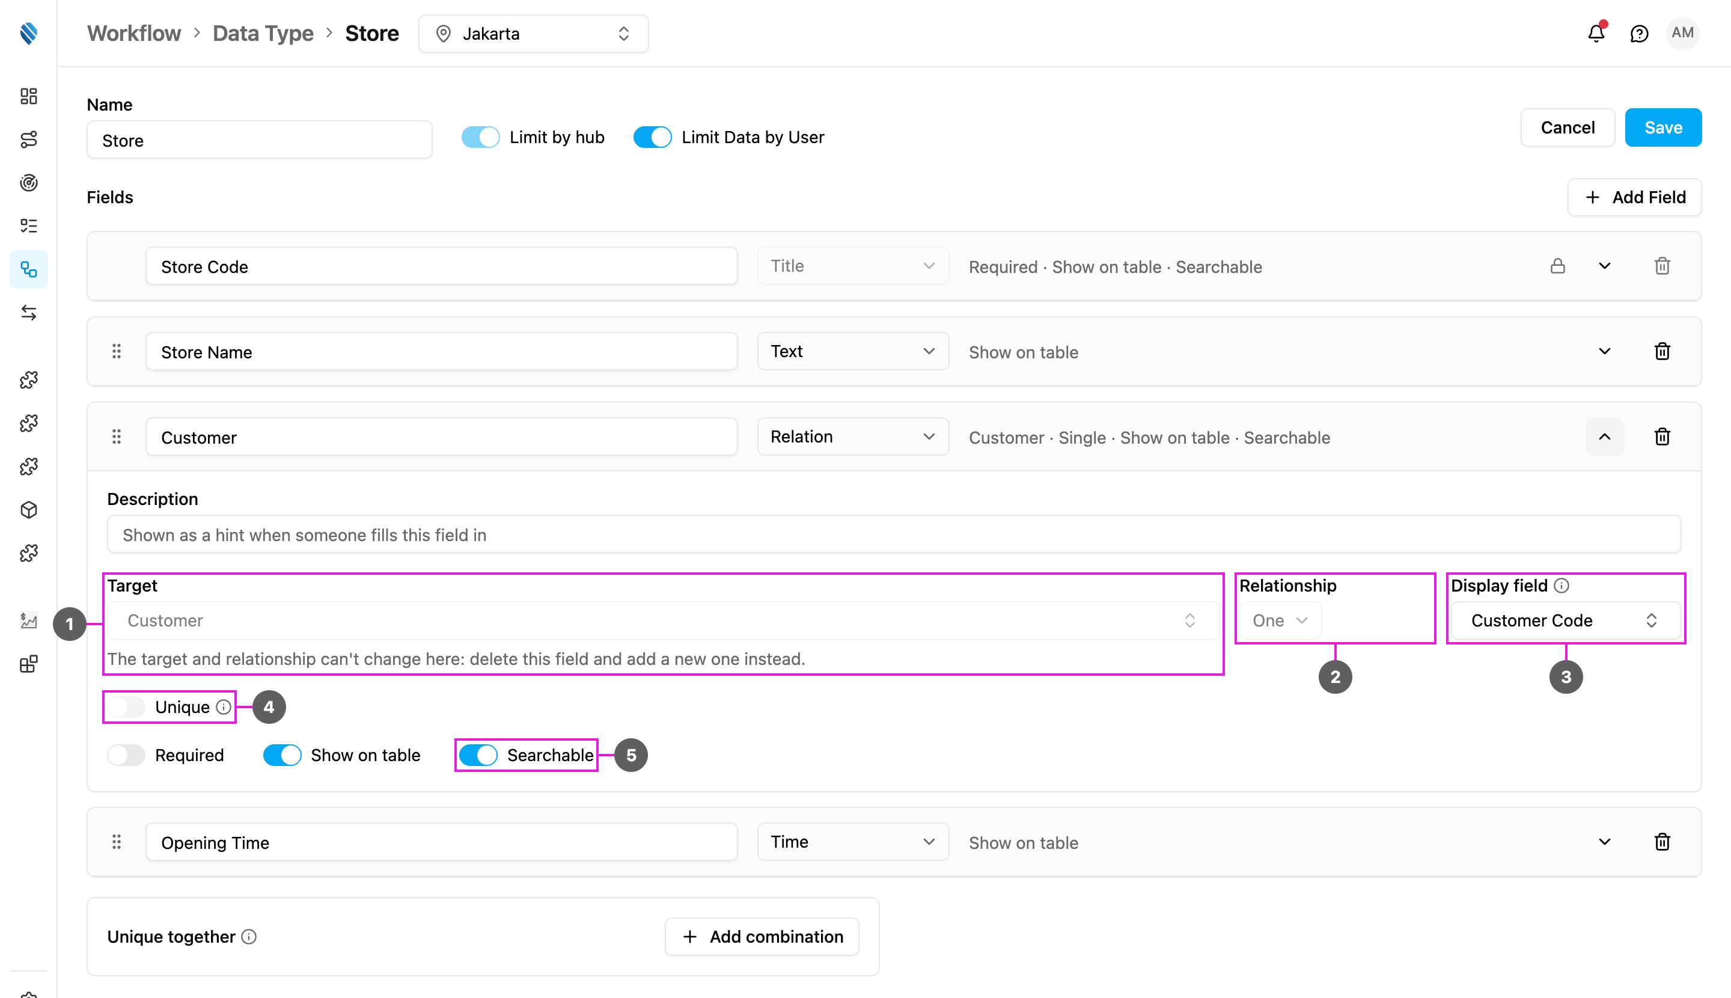Delete the Opening Time field
Screen dimensions: 1731x998
(1662, 842)
